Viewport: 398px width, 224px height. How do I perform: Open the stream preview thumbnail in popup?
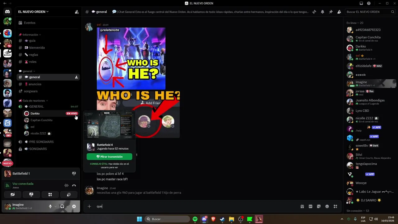point(109,125)
